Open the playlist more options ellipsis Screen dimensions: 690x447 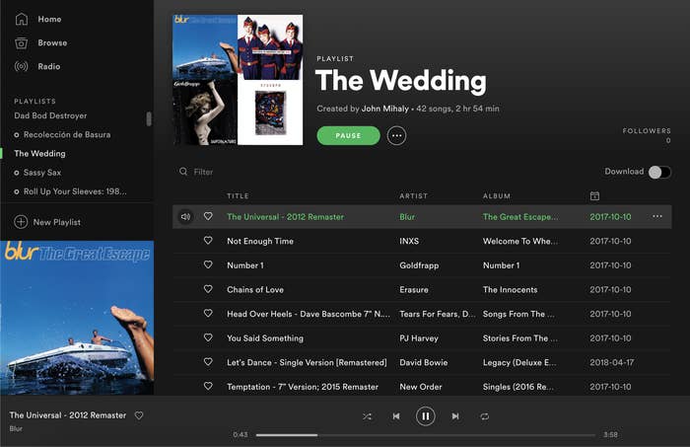tap(396, 135)
